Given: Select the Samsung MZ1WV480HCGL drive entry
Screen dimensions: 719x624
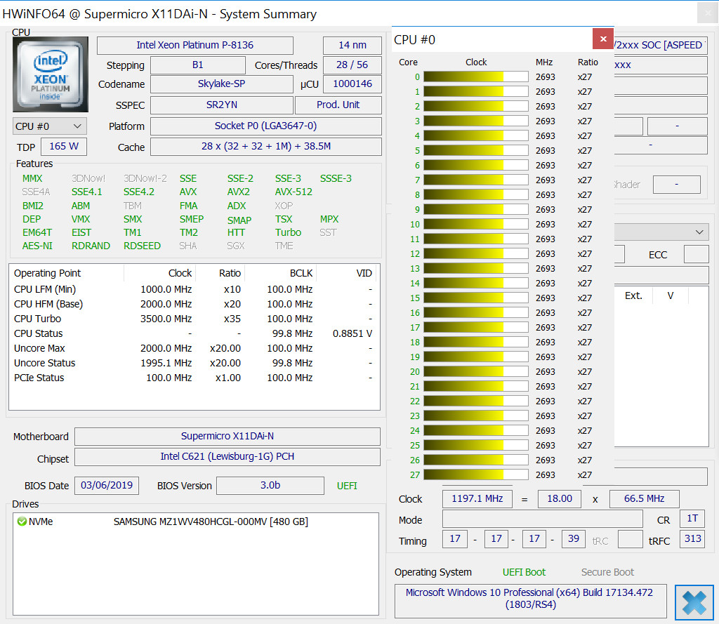Looking at the screenshot, I should [x=211, y=522].
